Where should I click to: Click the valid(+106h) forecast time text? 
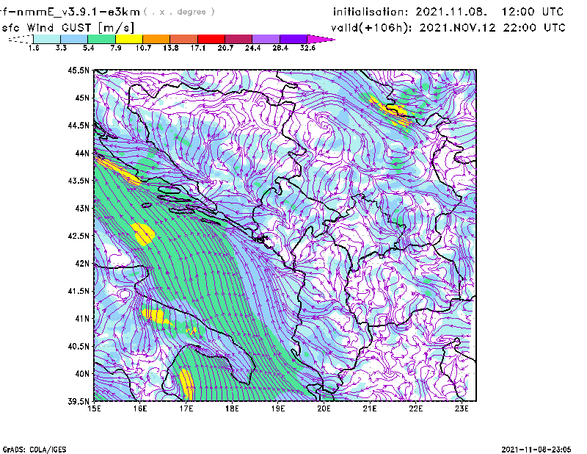[x=448, y=26]
